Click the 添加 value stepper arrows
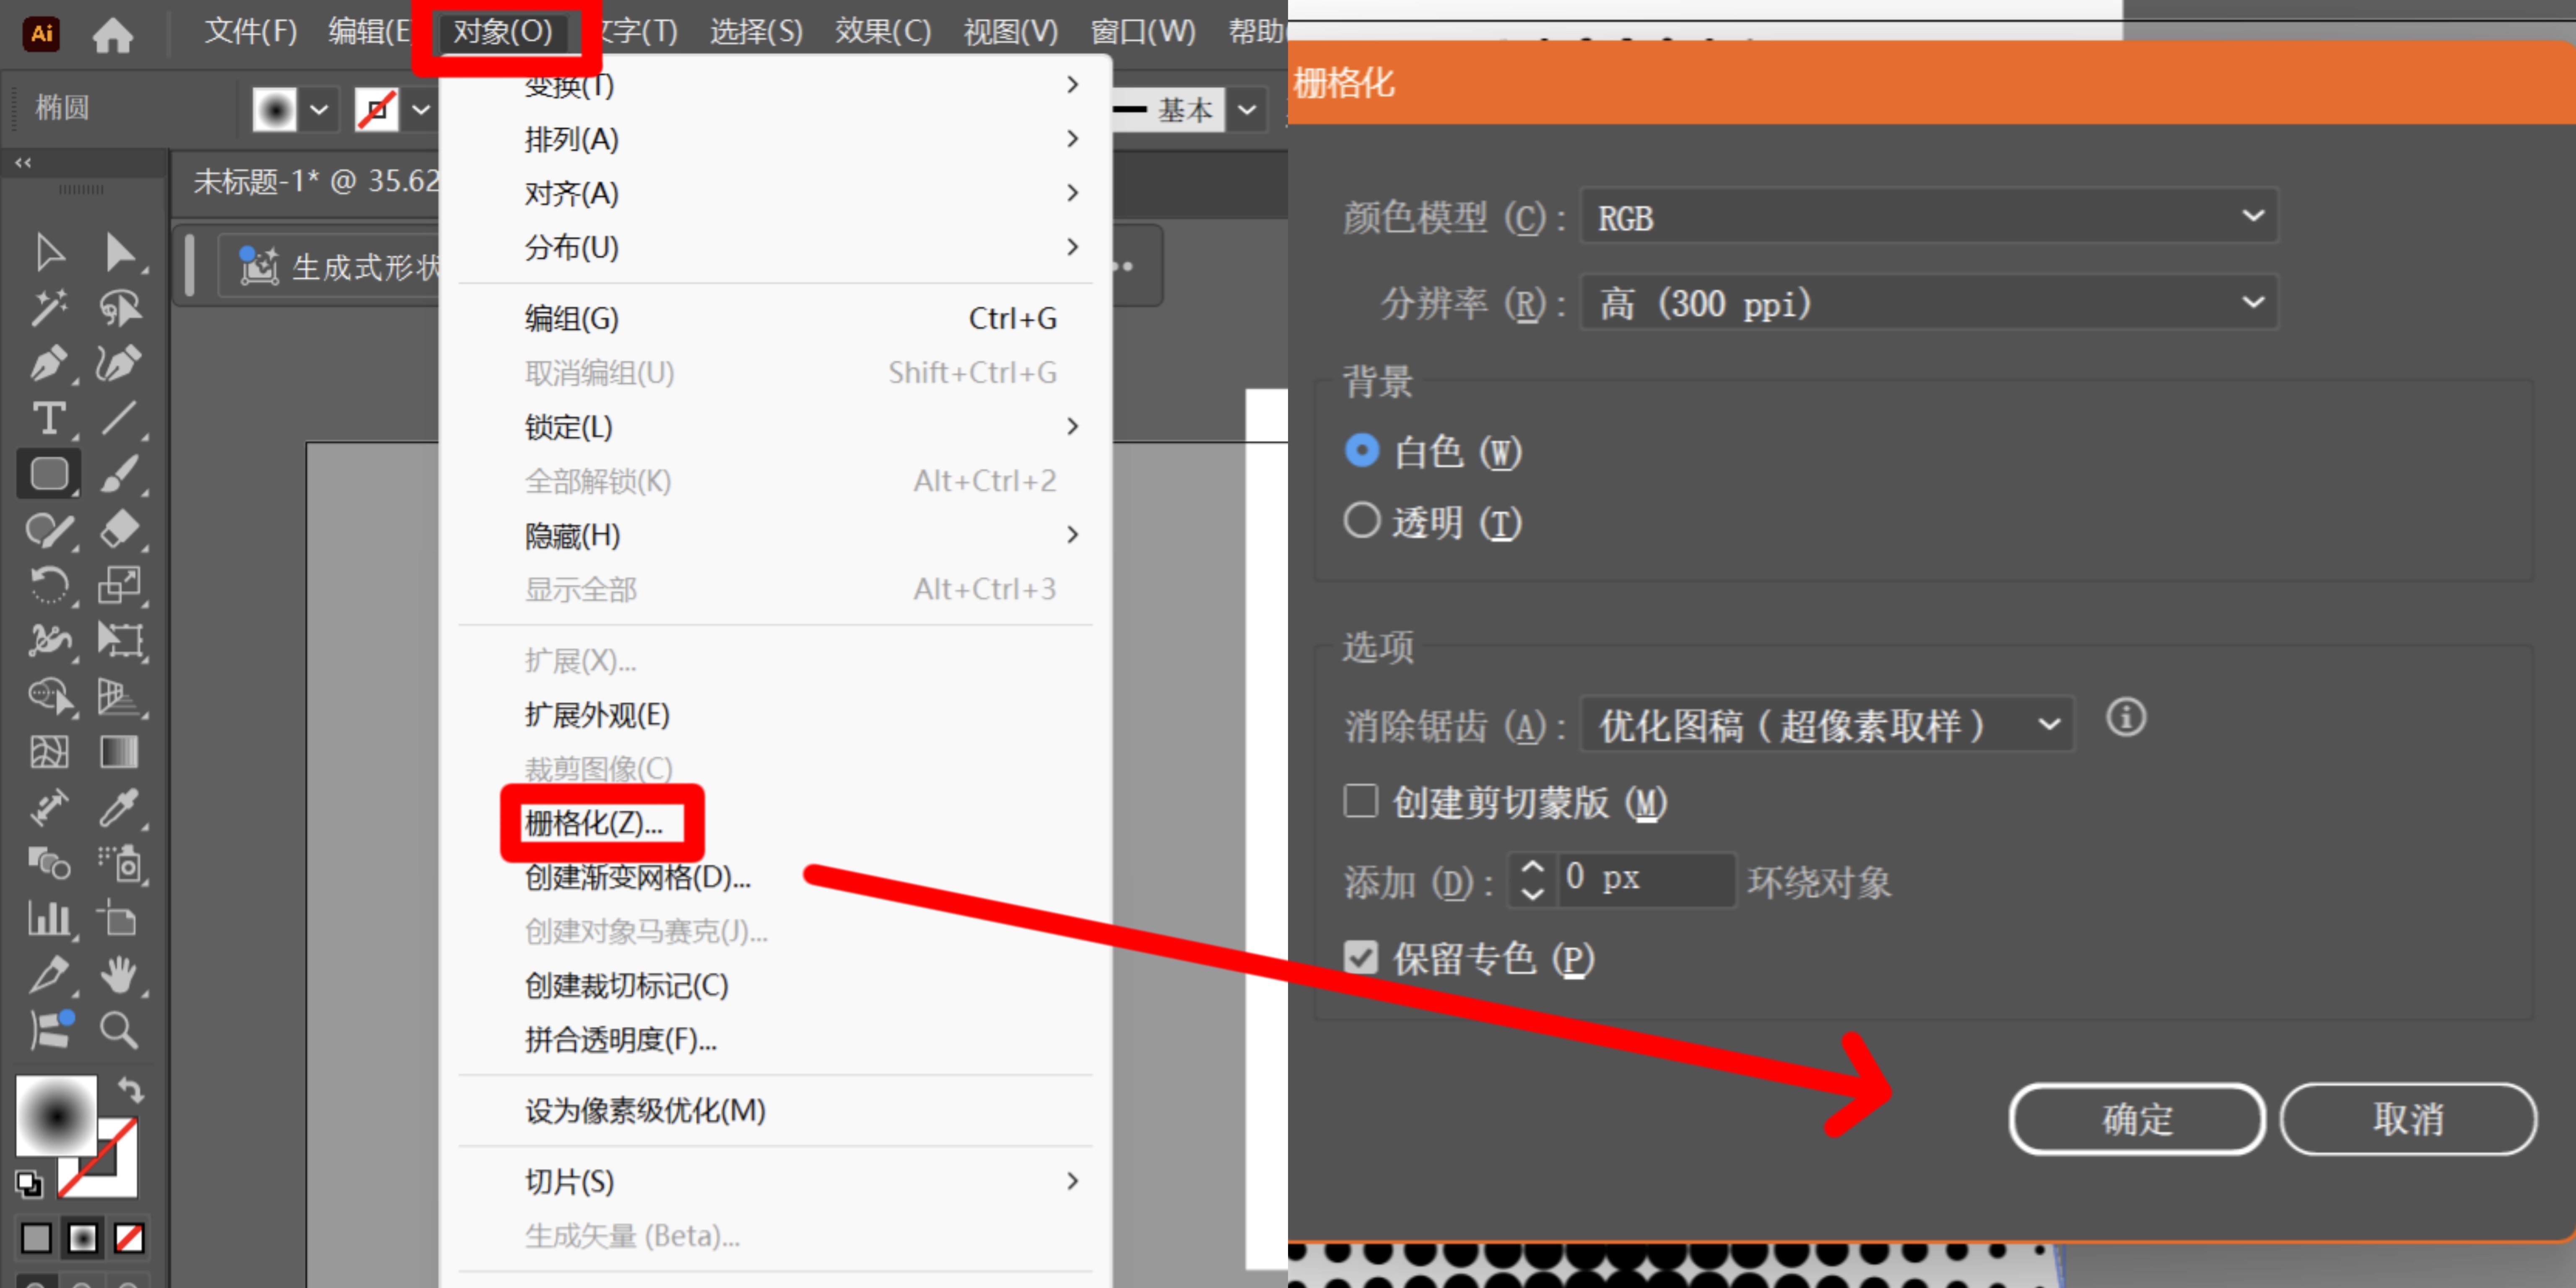2576x1288 pixels. tap(1532, 880)
